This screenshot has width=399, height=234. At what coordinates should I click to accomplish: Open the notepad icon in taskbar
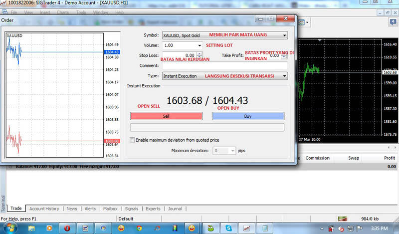pyautogui.click(x=264, y=228)
